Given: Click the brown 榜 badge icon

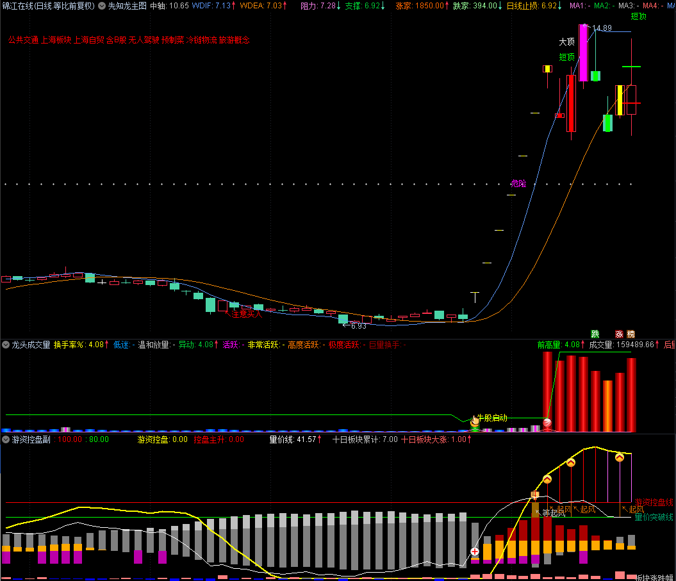Looking at the screenshot, I should [631, 334].
